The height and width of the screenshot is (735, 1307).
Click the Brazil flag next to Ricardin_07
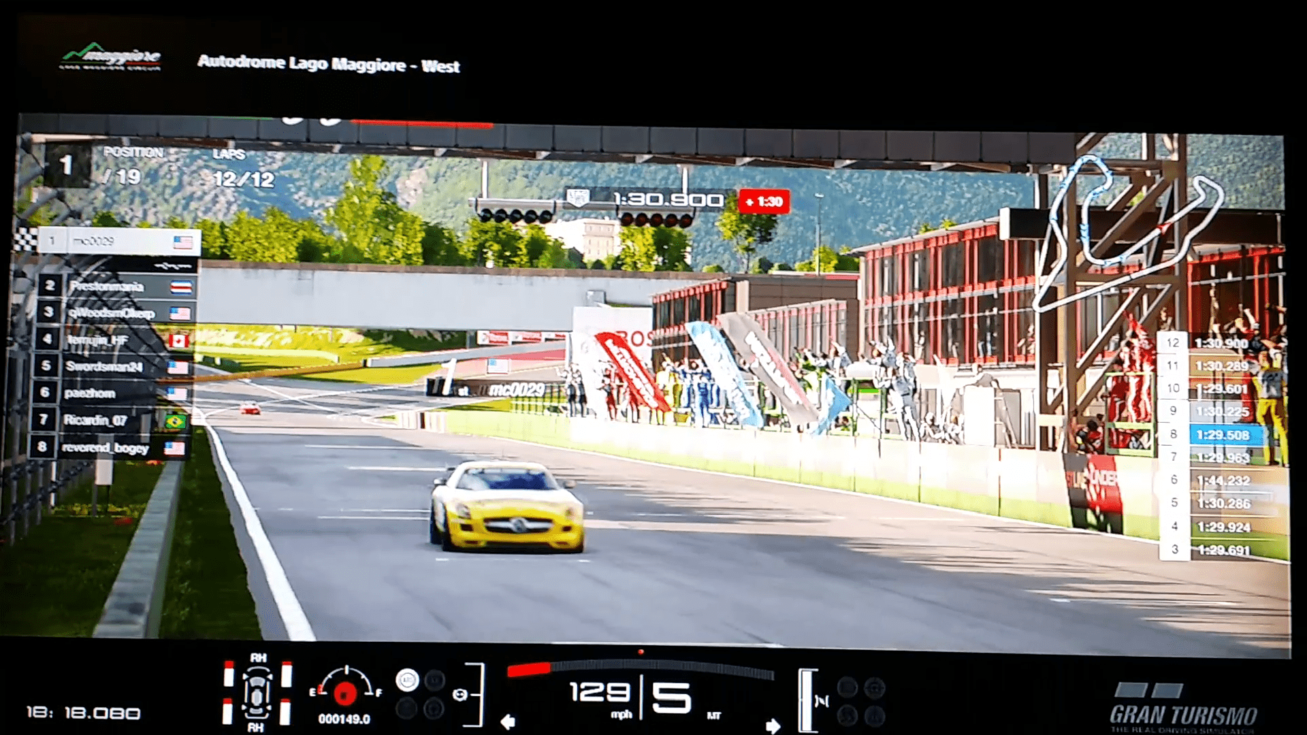point(175,422)
